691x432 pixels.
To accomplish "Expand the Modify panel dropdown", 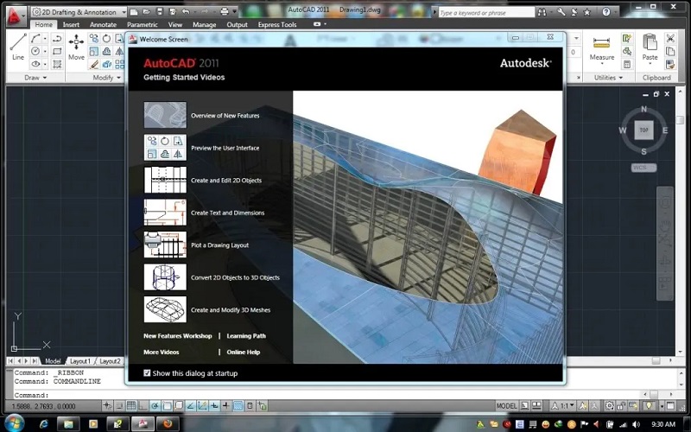I will 106,78.
